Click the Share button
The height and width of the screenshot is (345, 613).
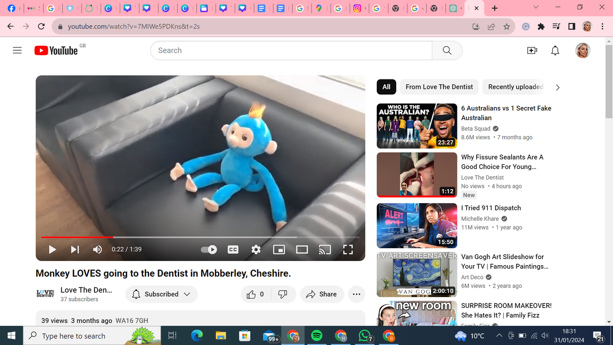322,294
